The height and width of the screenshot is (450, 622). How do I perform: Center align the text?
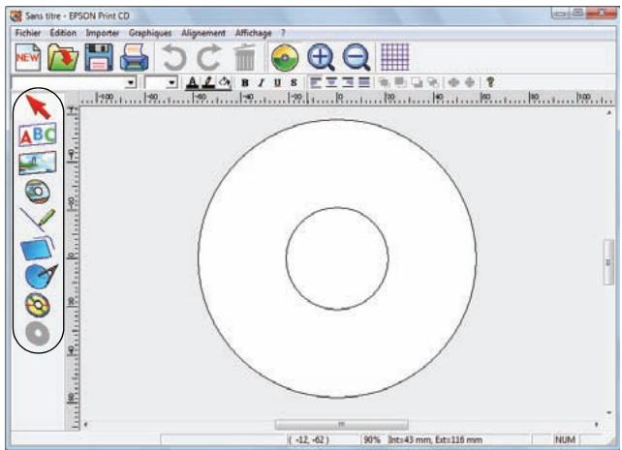[x=331, y=83]
